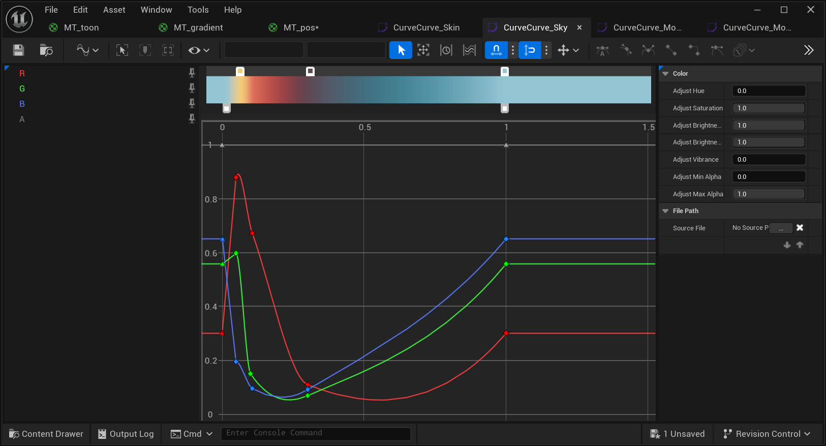Open the Content Drawer
This screenshot has height=446, width=826.
point(46,434)
